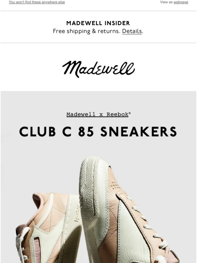The width and height of the screenshot is (197, 263).
Task: Click the CLUB C 85 SNEAKERS headline
Action: [x=98, y=131]
